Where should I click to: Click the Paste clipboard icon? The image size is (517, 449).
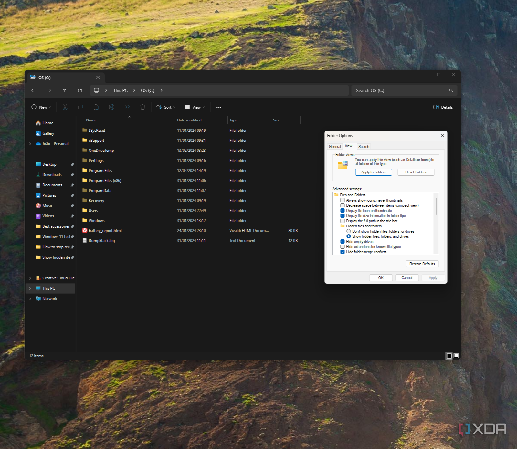96,107
